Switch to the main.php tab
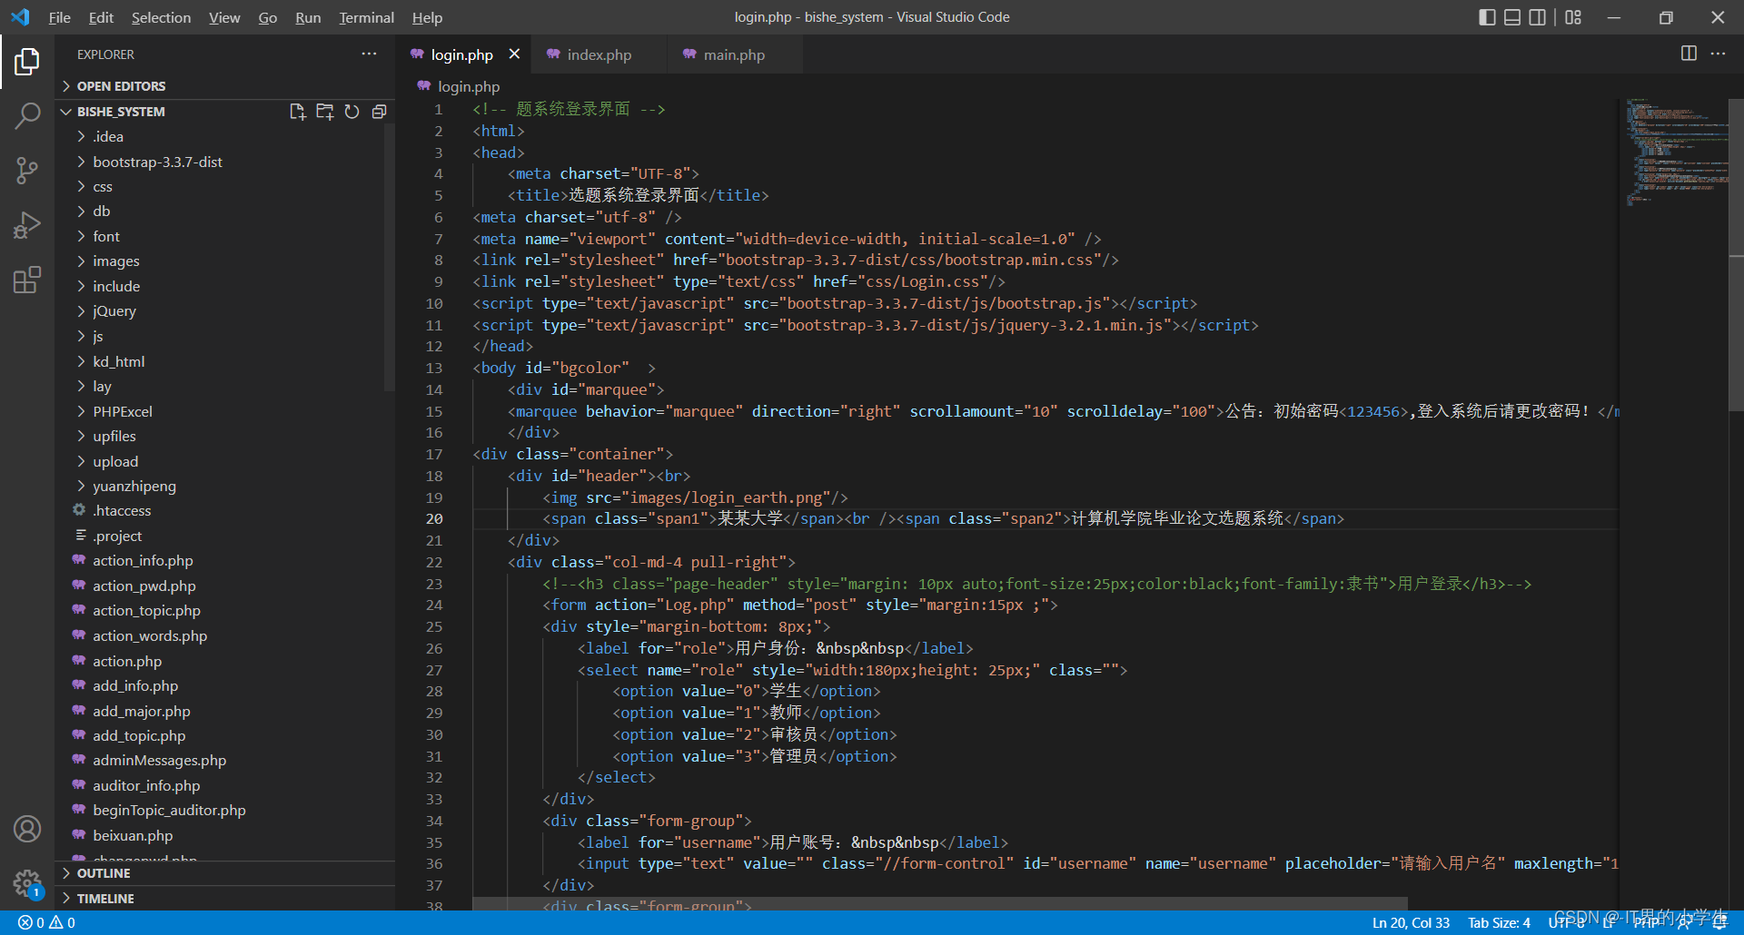Viewport: 1744px width, 935px height. [x=734, y=54]
